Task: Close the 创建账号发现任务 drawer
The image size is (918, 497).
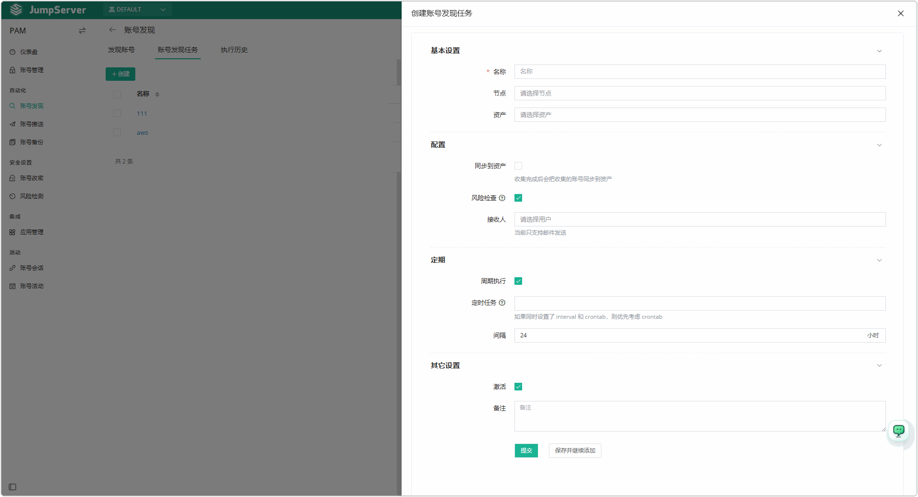Action: [x=901, y=13]
